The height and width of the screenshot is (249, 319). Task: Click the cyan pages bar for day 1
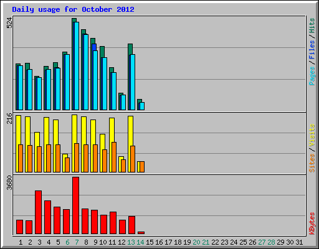pos(21,88)
